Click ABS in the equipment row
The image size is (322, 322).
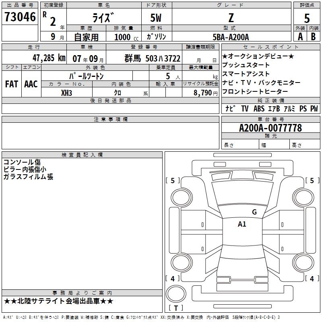[x=259, y=109]
